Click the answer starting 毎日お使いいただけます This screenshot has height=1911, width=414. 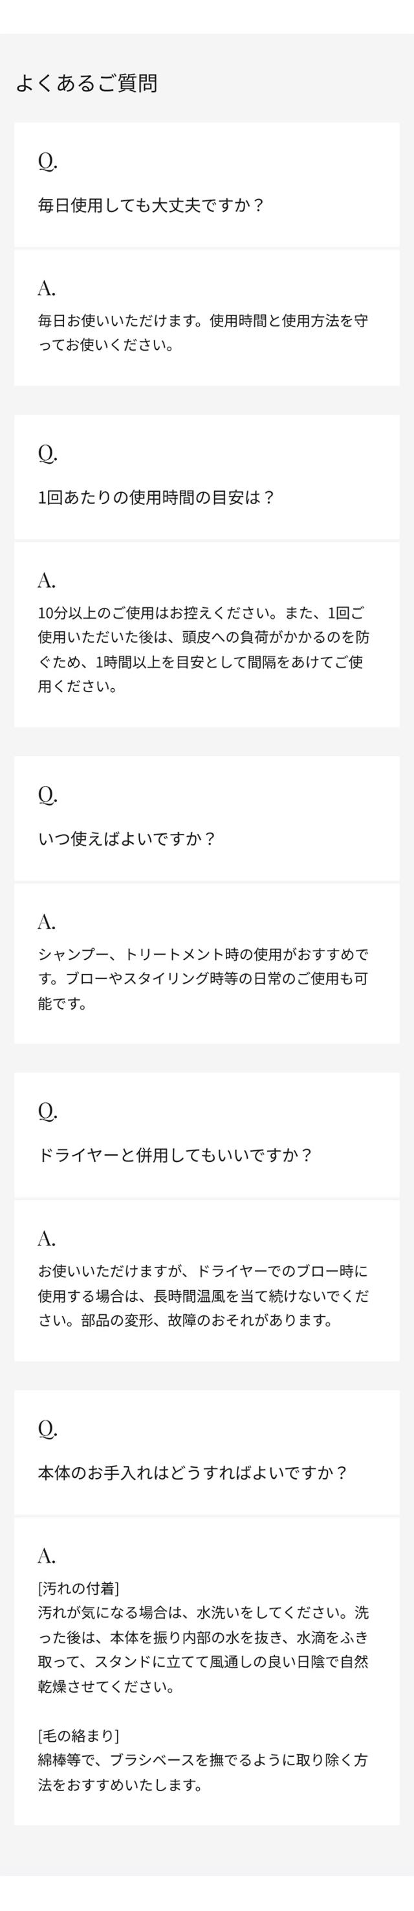[203, 333]
